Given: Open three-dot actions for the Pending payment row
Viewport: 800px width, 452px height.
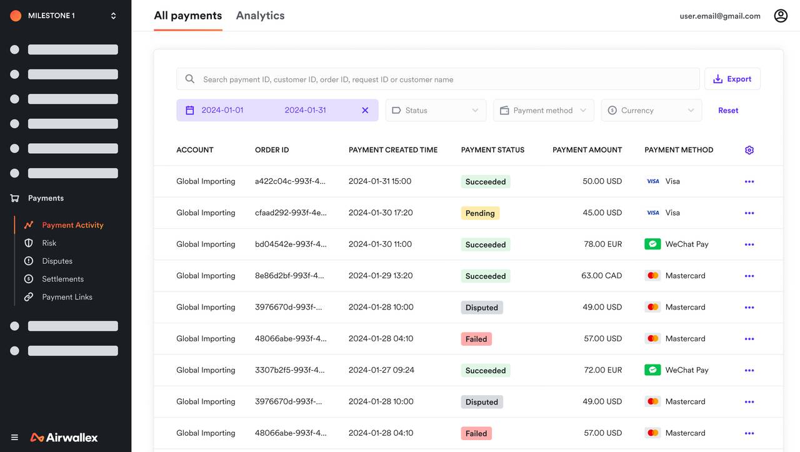Looking at the screenshot, I should click(749, 213).
